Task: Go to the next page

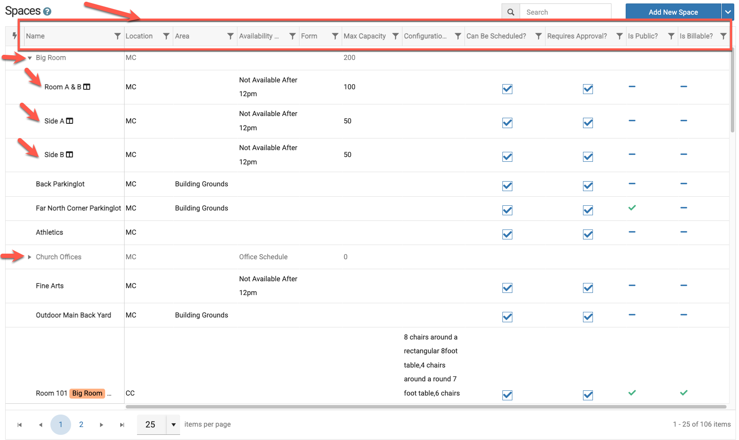Action: [101, 425]
